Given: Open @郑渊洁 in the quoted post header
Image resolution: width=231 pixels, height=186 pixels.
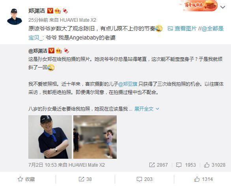Looking at the screenshot, I should coord(38,51).
